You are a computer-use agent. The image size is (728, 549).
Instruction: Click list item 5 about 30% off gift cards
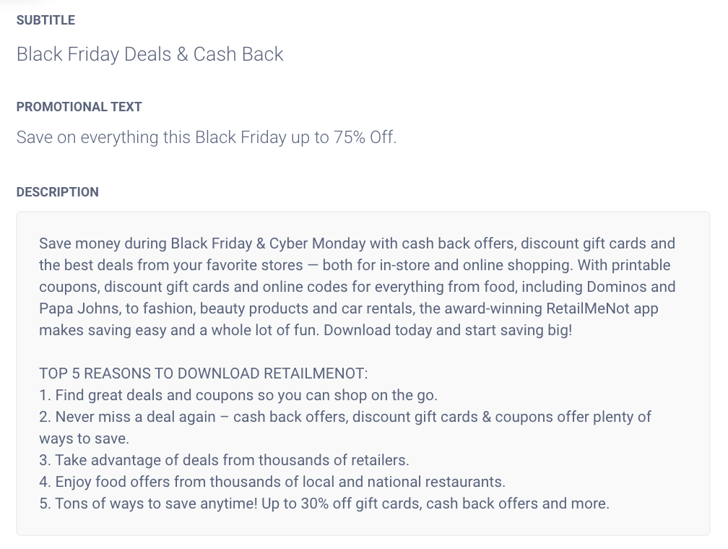click(324, 503)
